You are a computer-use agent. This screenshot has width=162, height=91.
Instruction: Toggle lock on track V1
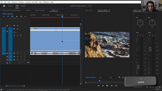pos(7,31)
